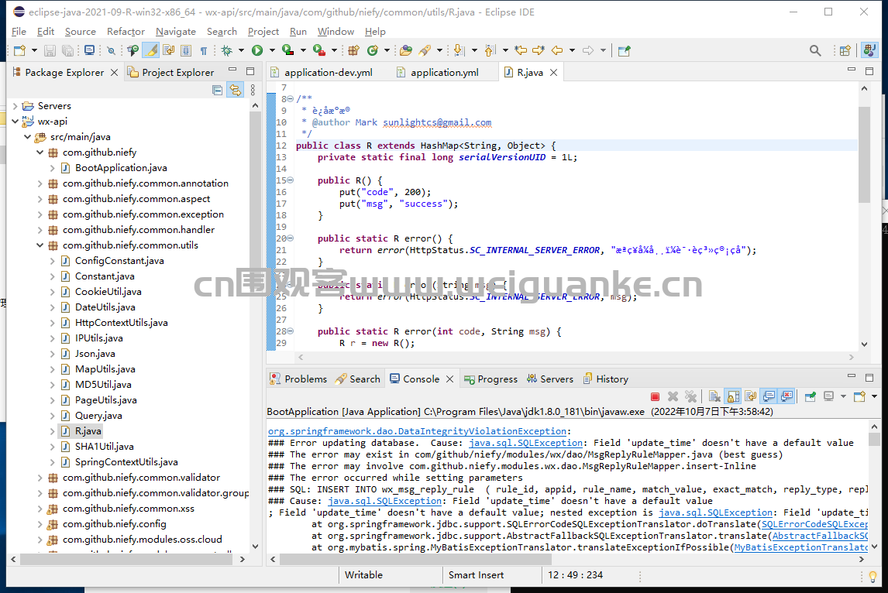The width and height of the screenshot is (888, 593).
Task: Click the toolbar Search magnifier icon
Action: (815, 51)
